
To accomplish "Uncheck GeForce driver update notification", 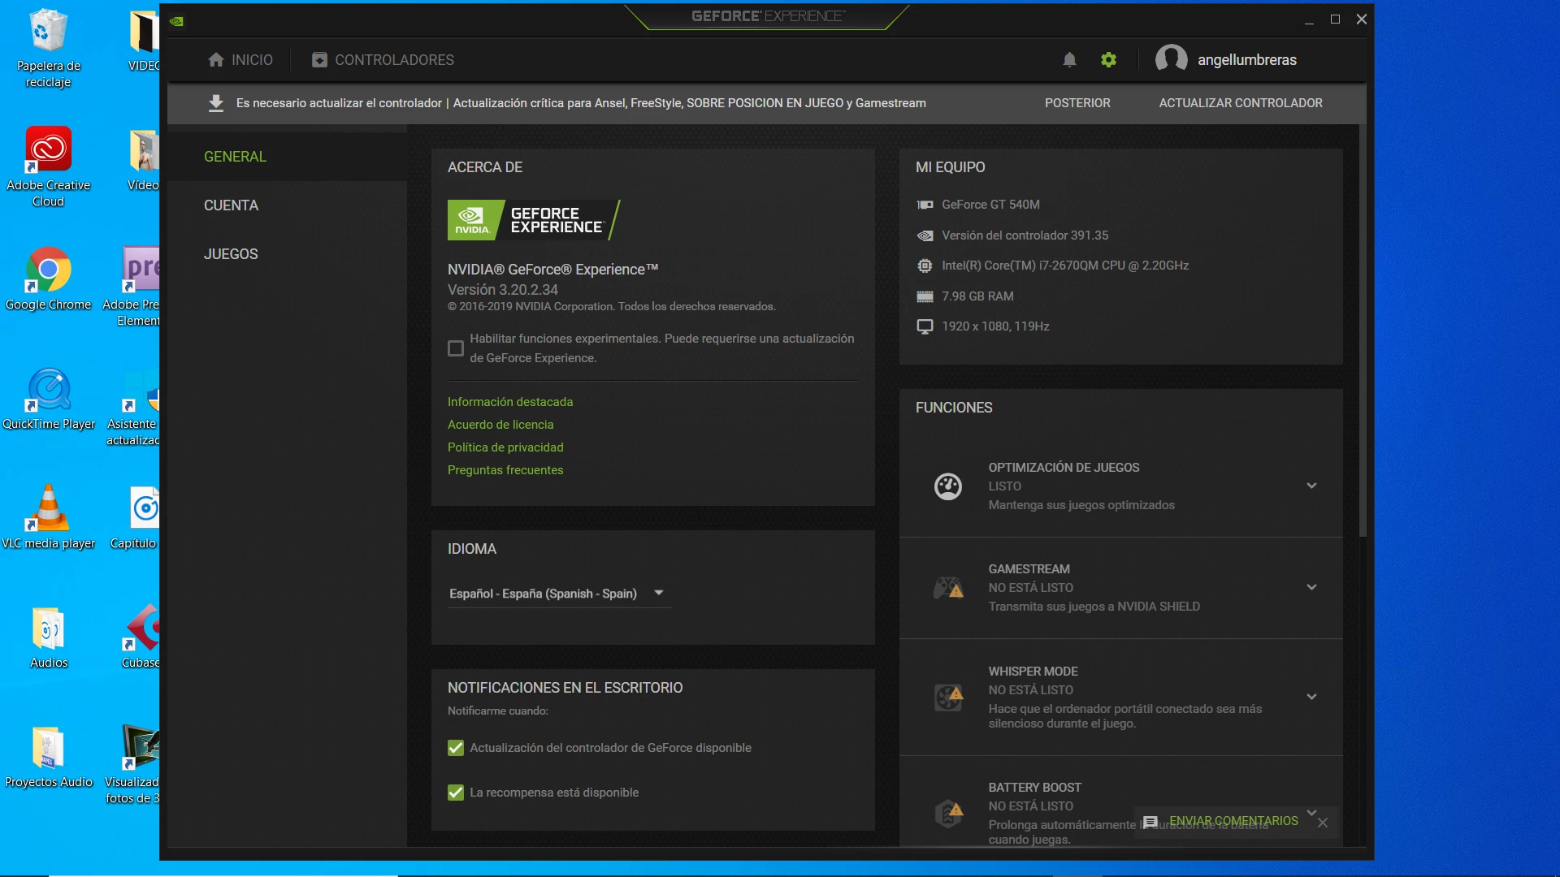I will point(456,748).
